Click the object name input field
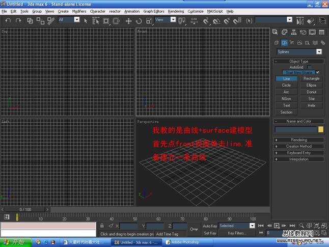 click(296, 129)
